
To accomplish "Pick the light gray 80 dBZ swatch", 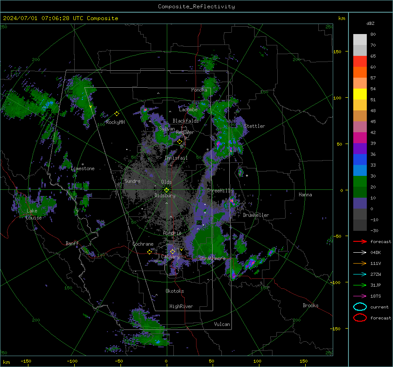I will [x=360, y=39].
